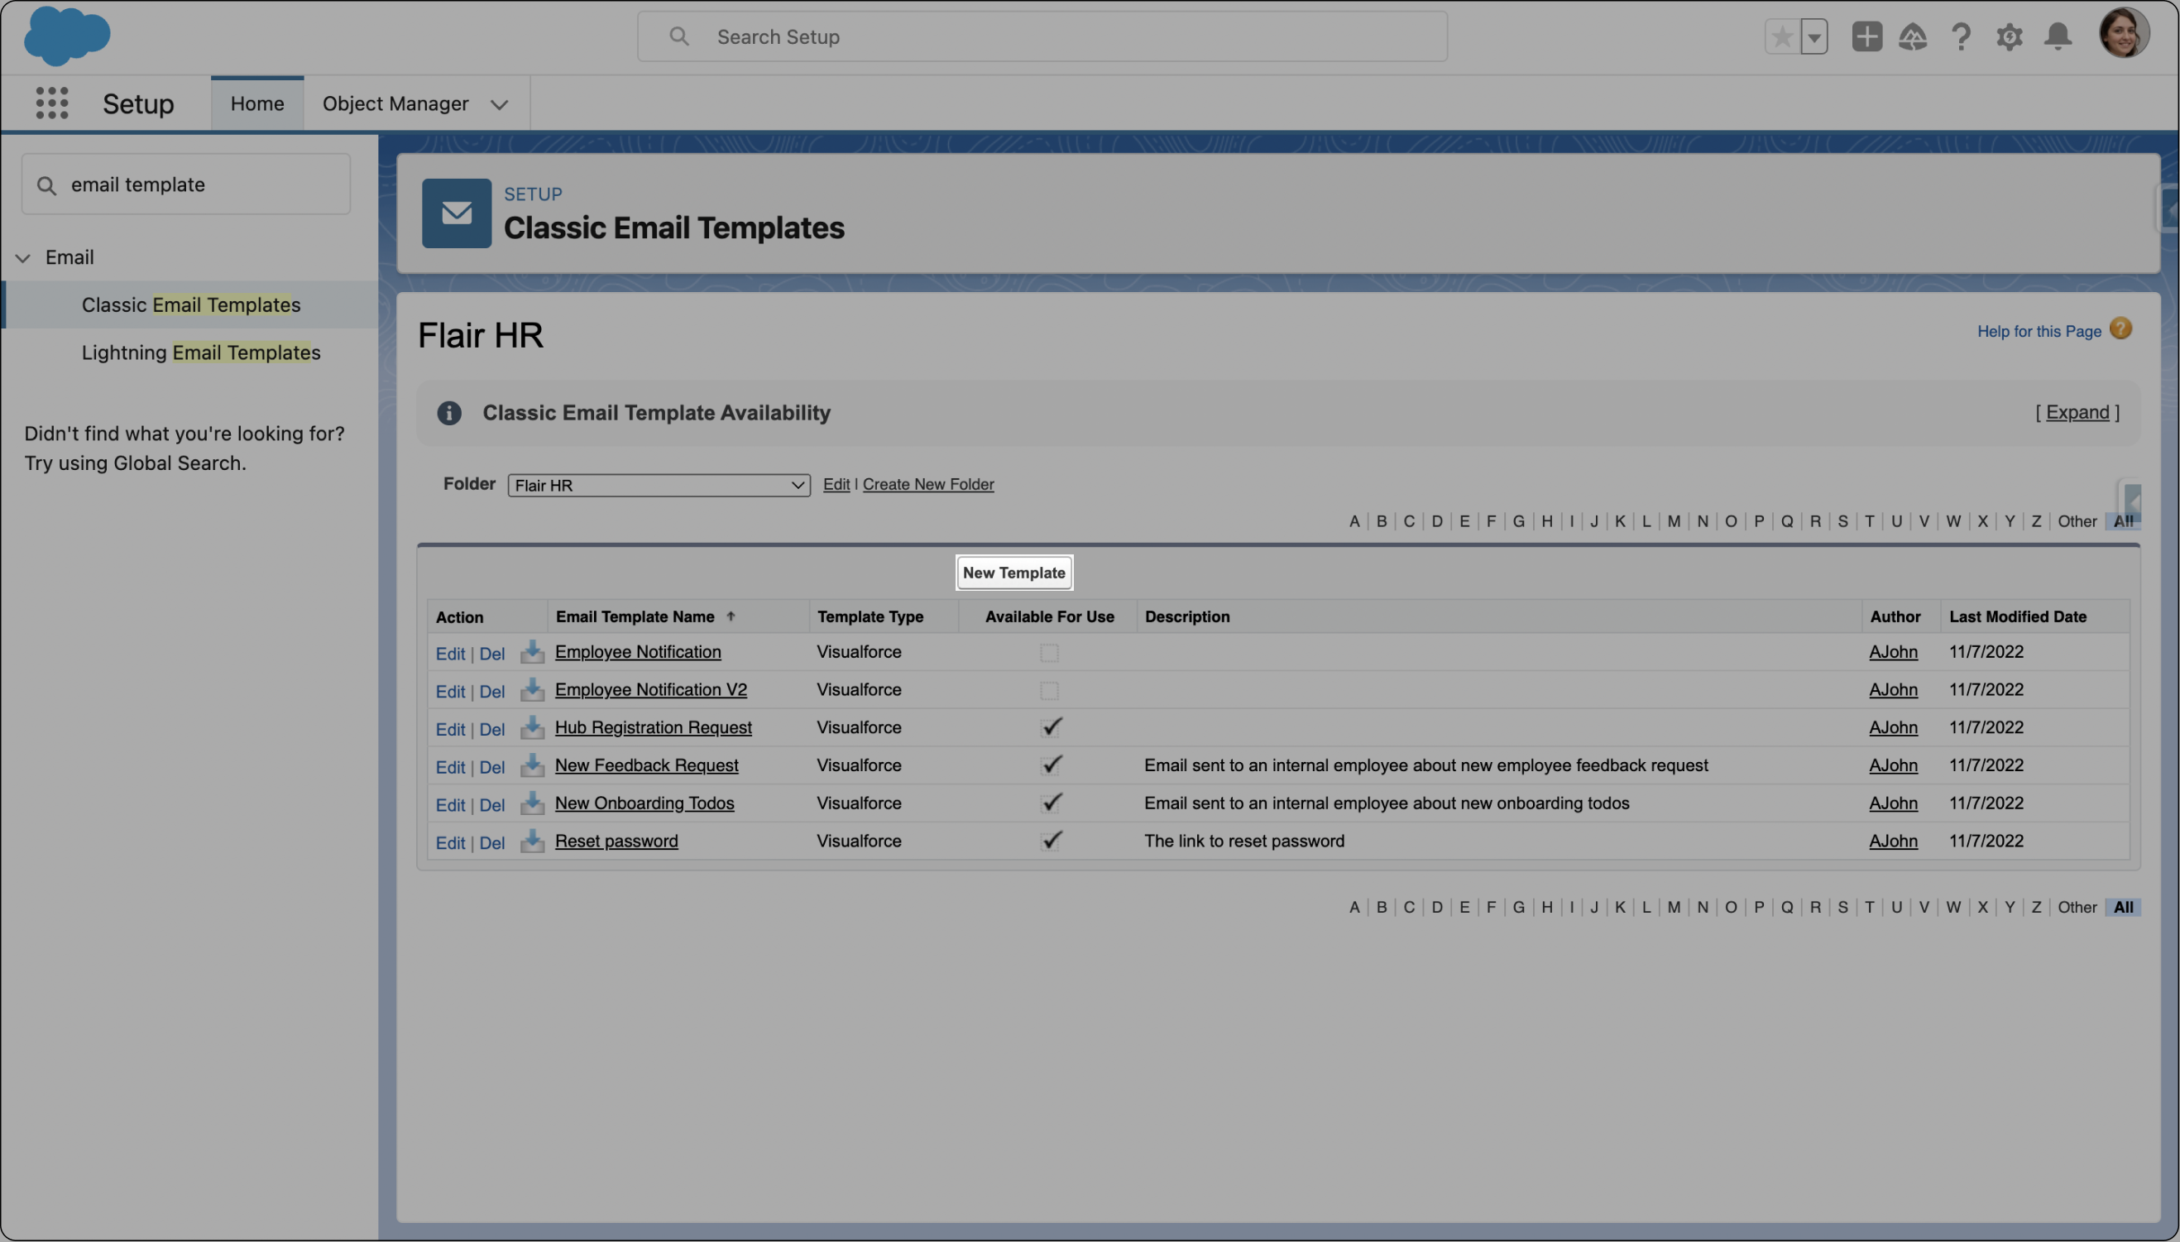Open the notifications bell

point(2058,36)
